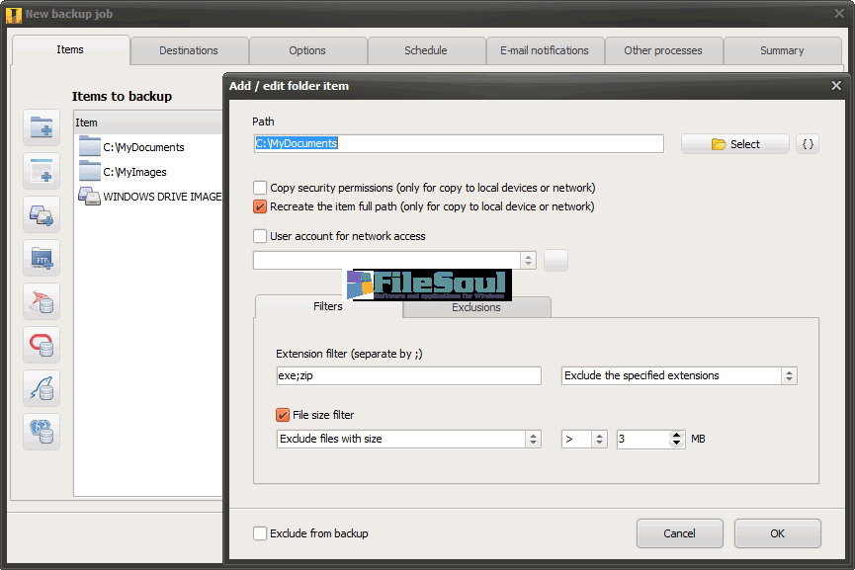Open the size comparison operator dropdown
Viewport: 855px width, 570px height.
584,439
